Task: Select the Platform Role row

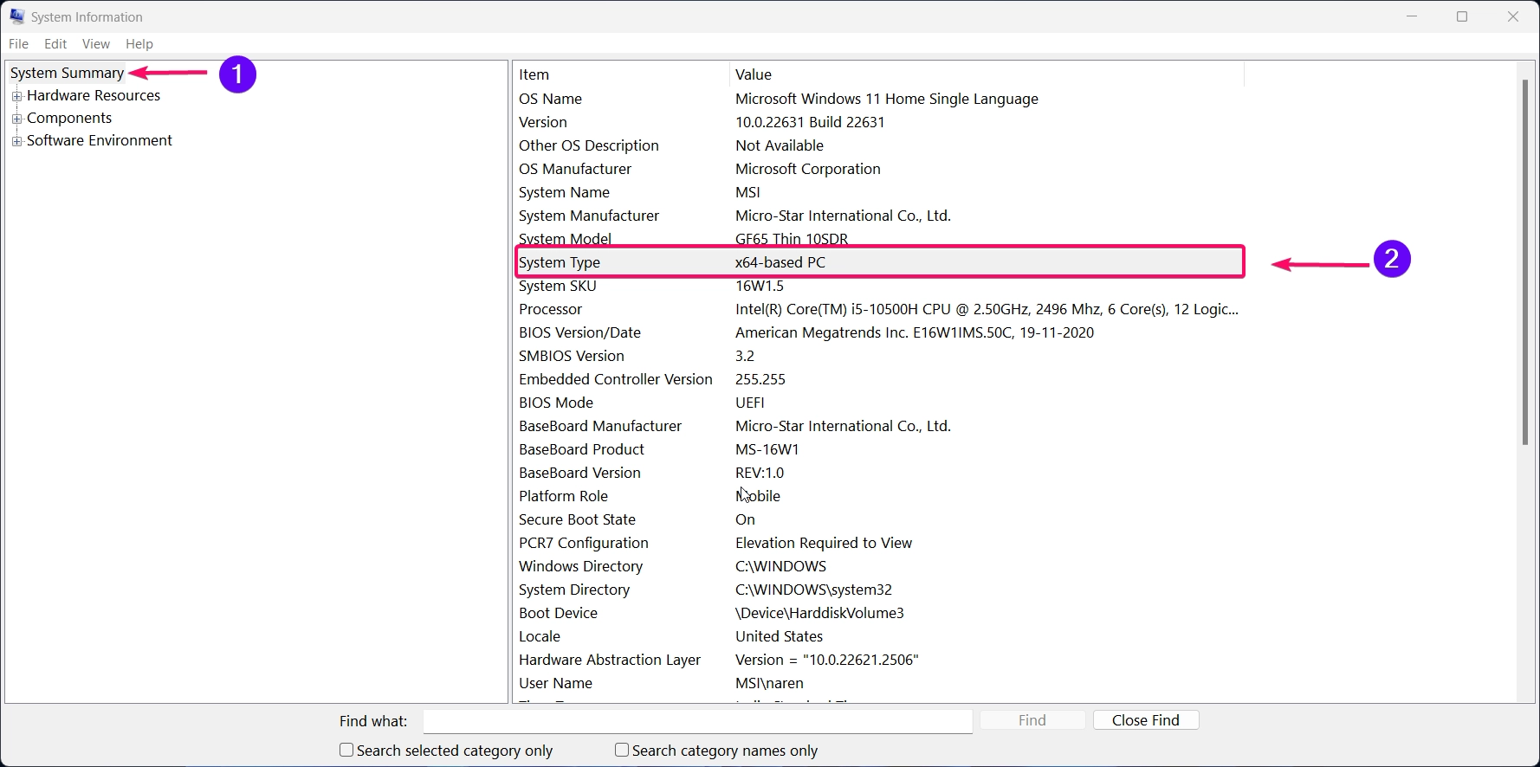Action: 879,496
